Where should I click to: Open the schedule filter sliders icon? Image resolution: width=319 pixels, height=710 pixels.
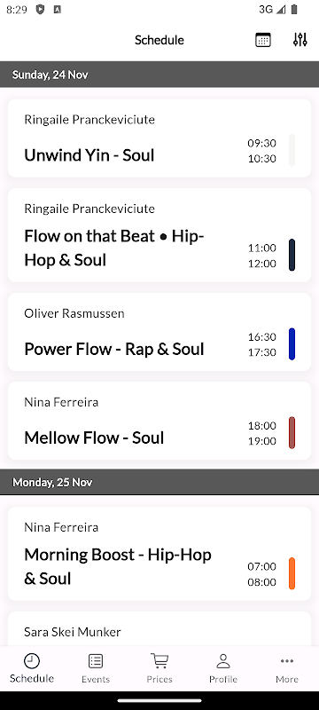[300, 40]
